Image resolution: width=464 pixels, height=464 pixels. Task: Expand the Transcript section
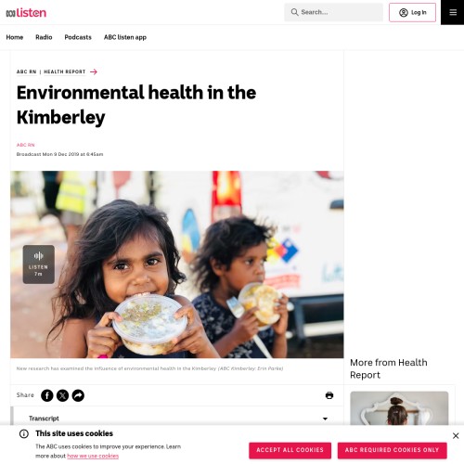[x=177, y=419]
